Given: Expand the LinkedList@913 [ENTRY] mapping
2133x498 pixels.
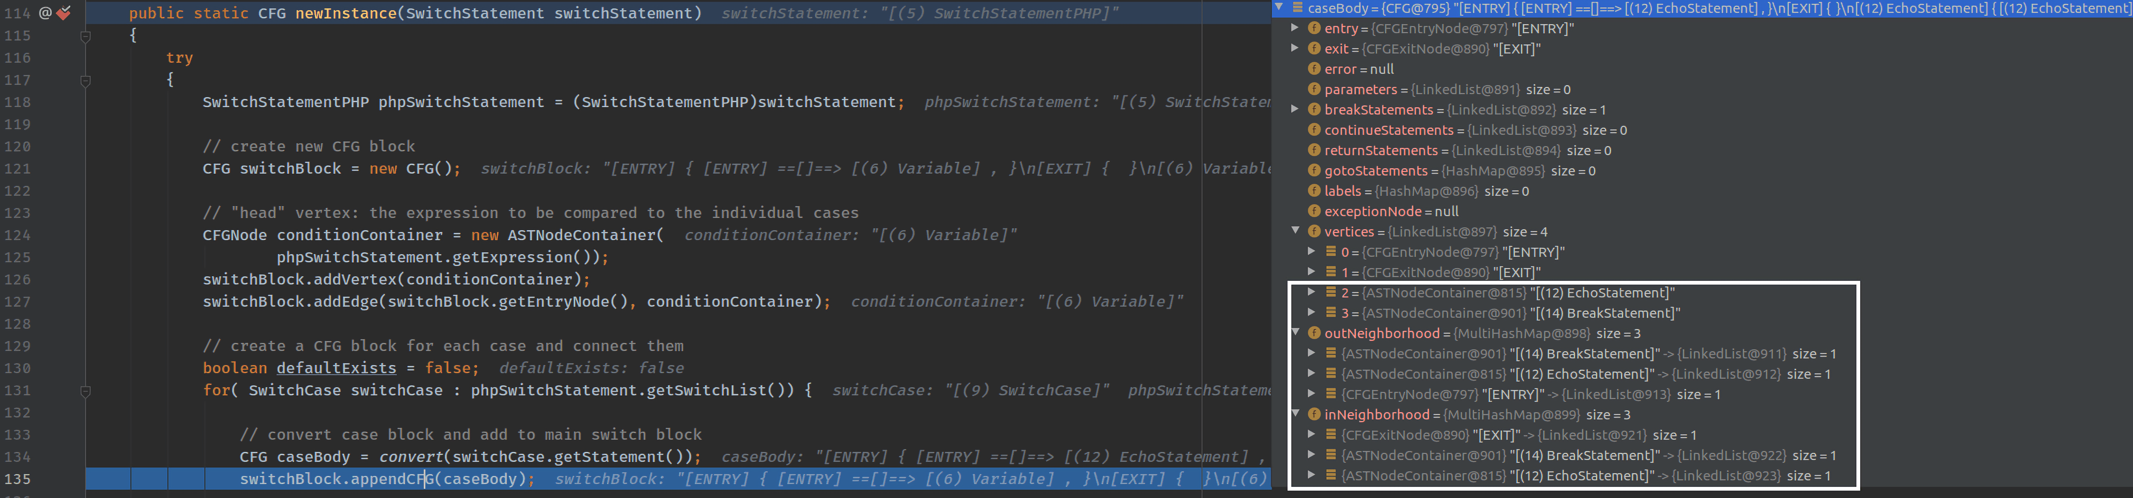Looking at the screenshot, I should click(x=1312, y=393).
